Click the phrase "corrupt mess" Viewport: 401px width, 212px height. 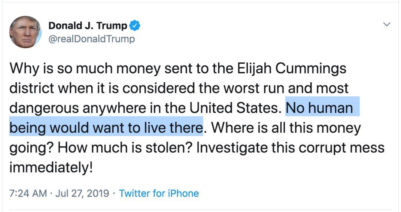(x=345, y=148)
